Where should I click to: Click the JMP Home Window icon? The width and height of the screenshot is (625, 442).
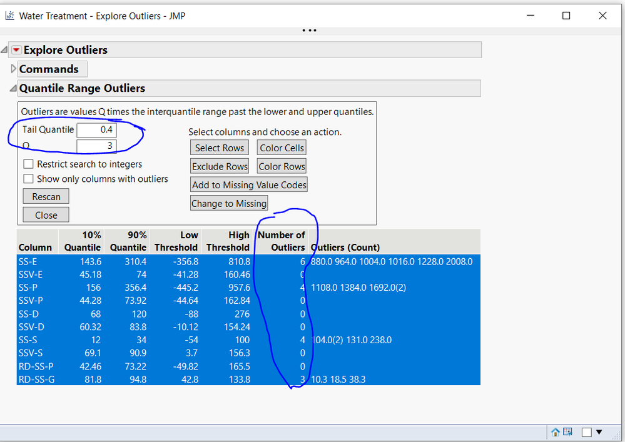point(555,432)
